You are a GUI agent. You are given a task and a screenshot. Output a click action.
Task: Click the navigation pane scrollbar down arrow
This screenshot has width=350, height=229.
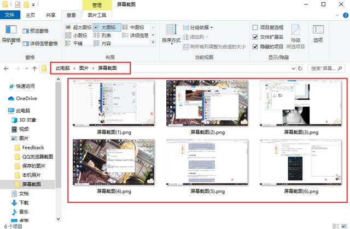click(59, 219)
